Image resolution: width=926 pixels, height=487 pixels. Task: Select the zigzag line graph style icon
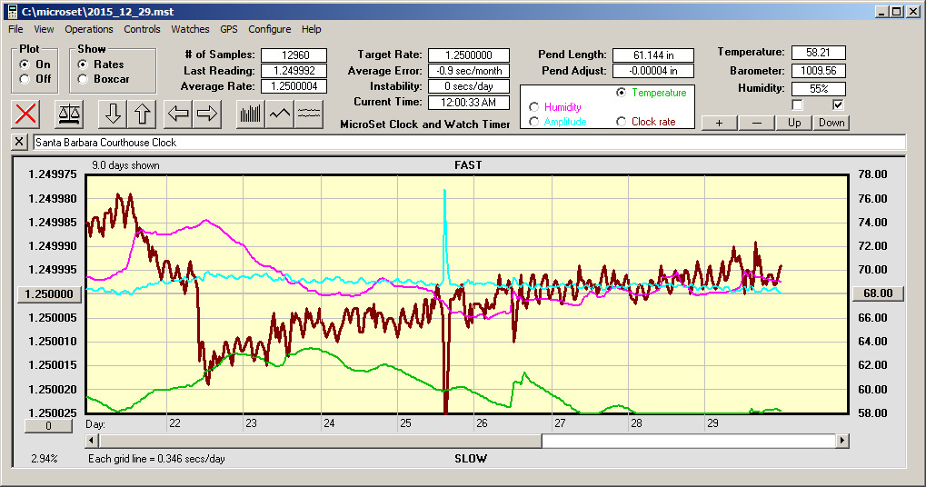click(280, 114)
